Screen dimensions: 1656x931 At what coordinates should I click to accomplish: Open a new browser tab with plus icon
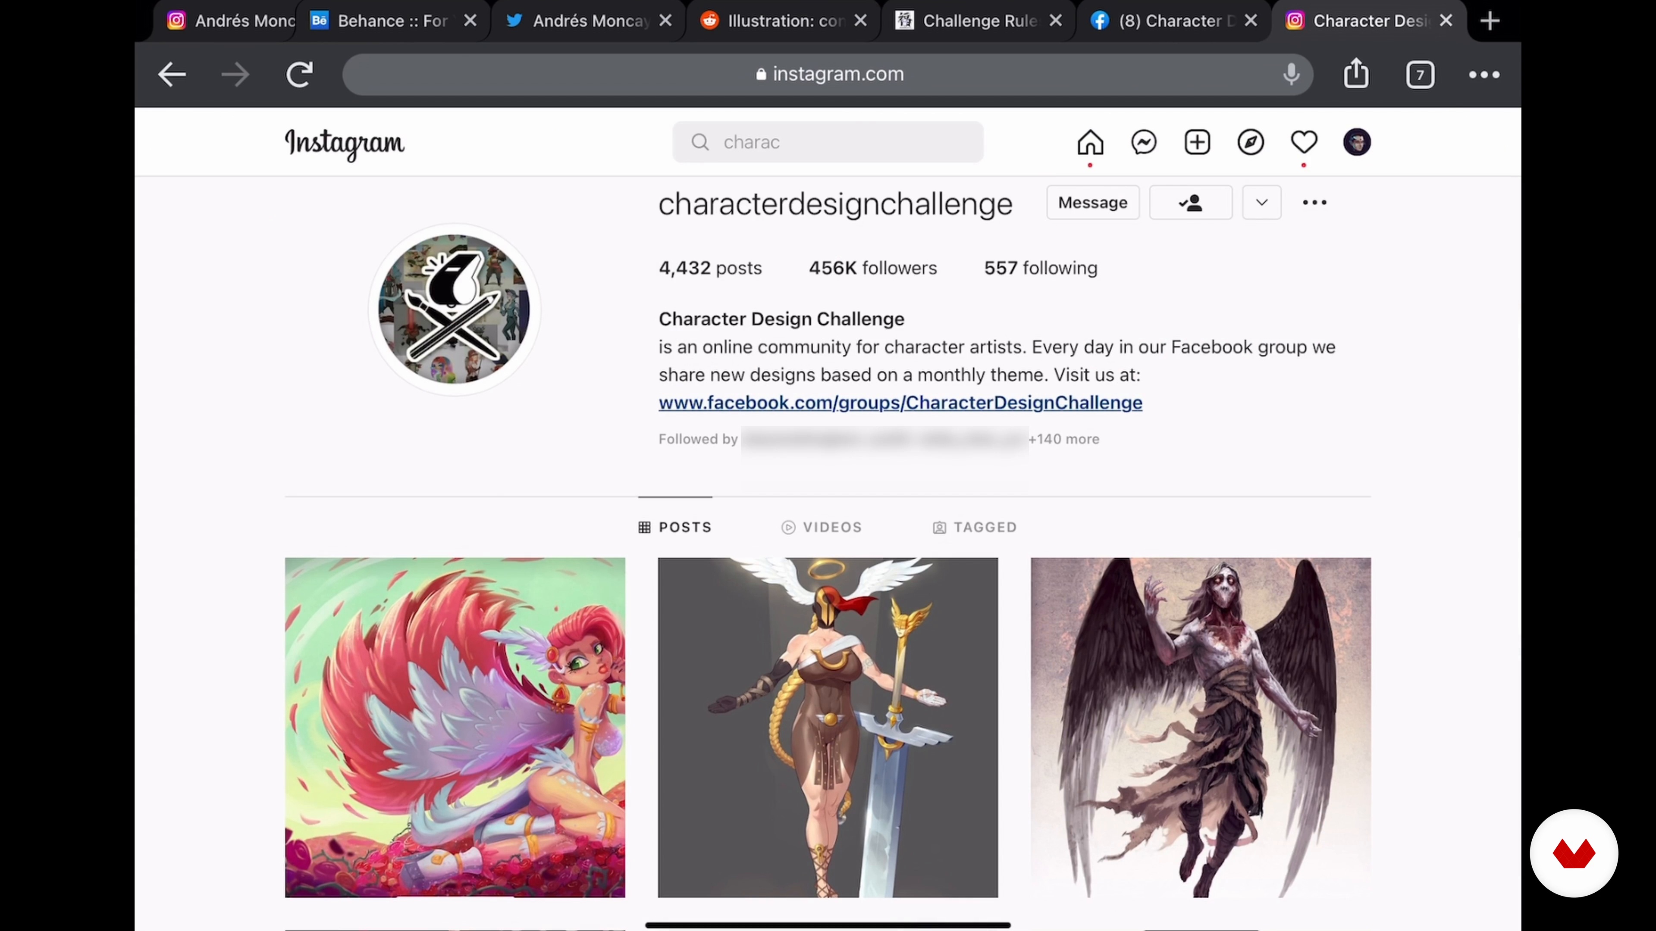[x=1490, y=21]
